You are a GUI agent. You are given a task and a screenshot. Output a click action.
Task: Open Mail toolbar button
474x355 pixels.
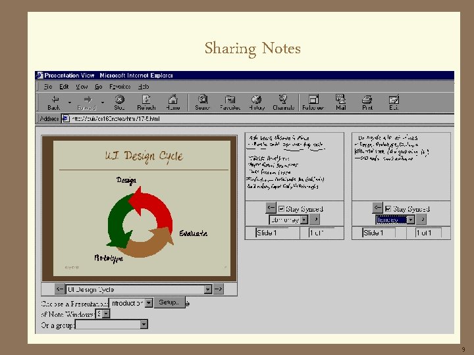tap(341, 103)
